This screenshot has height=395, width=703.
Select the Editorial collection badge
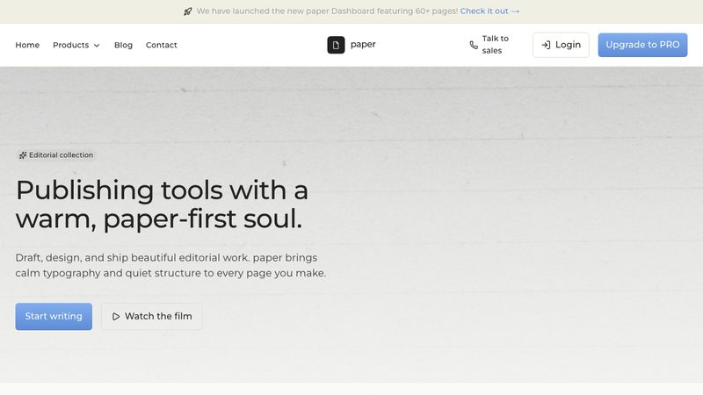(x=56, y=155)
